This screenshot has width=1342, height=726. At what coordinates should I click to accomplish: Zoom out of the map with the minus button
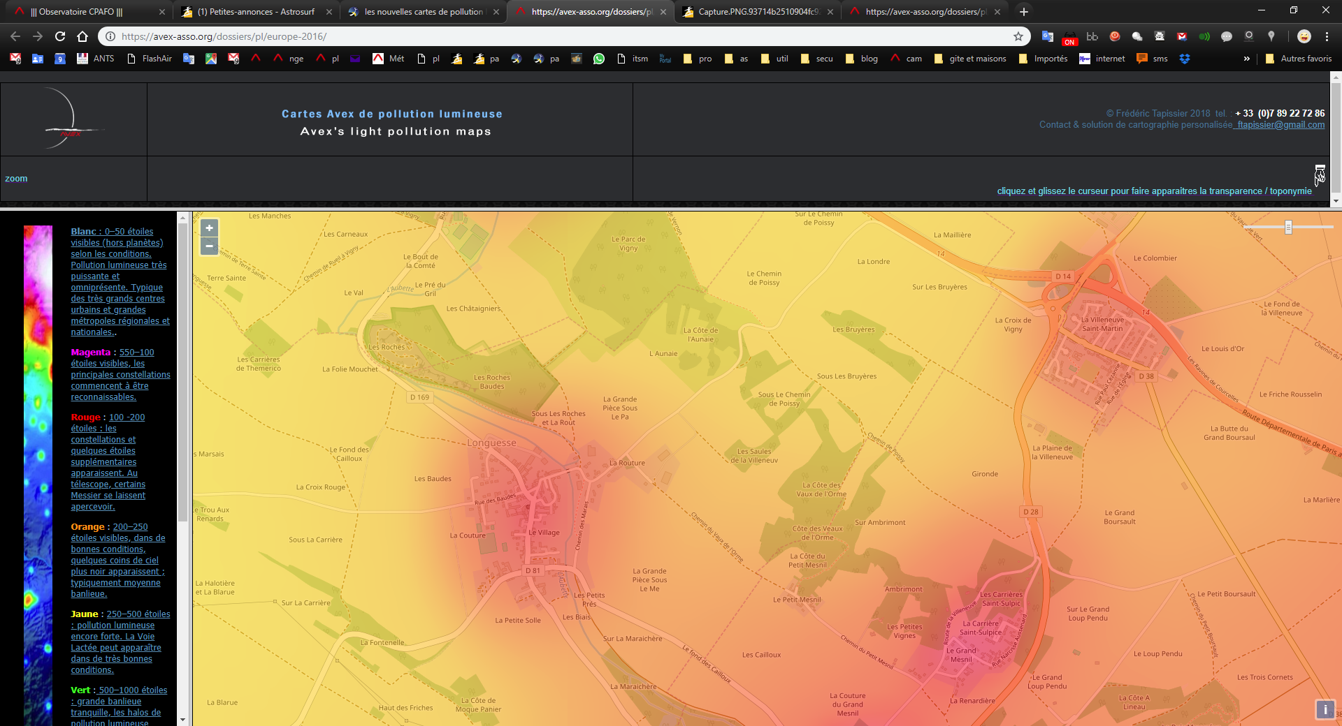click(209, 246)
